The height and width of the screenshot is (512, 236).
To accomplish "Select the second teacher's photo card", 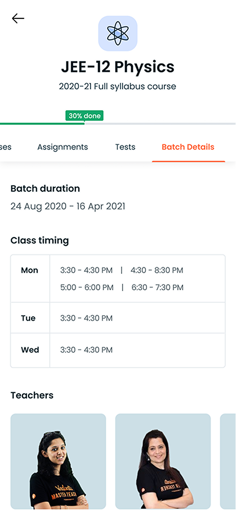I will click(x=163, y=462).
